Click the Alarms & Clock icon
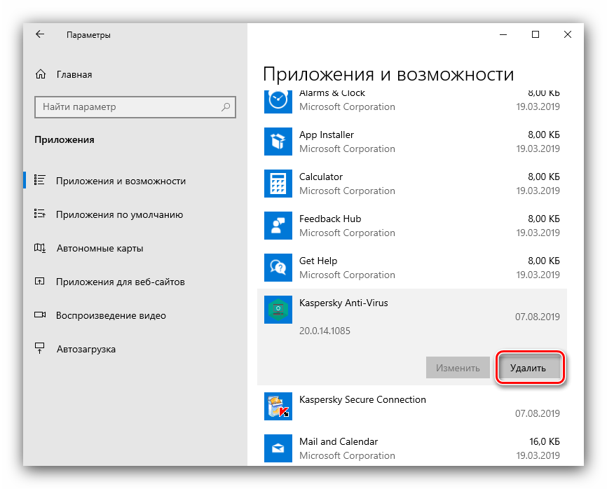607x489 pixels. tap(278, 100)
